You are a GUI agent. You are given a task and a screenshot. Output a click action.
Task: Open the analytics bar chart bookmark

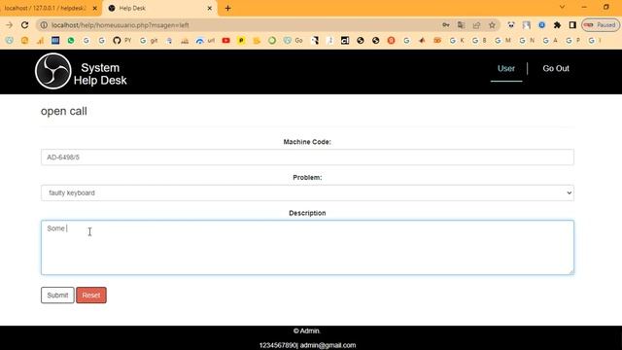[x=40, y=41]
